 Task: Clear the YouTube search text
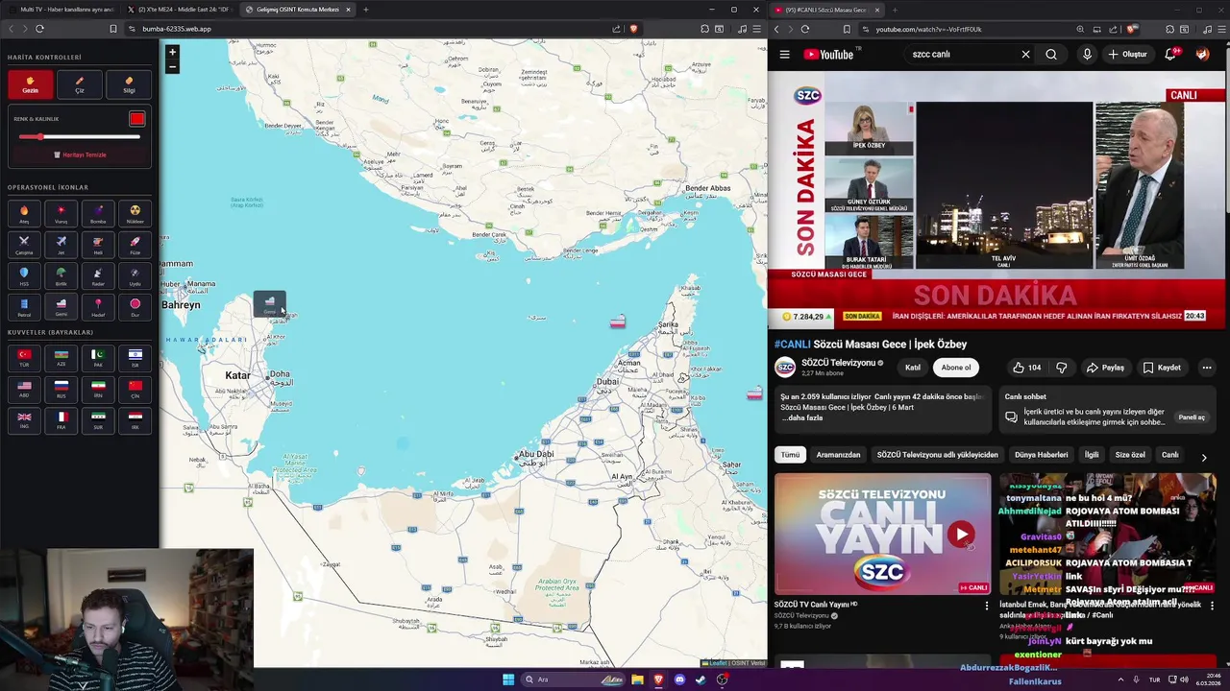pos(1025,55)
